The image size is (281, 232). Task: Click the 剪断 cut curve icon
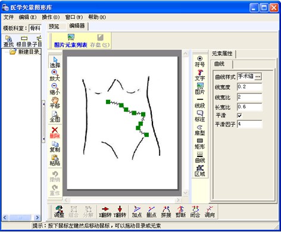tap(180, 212)
